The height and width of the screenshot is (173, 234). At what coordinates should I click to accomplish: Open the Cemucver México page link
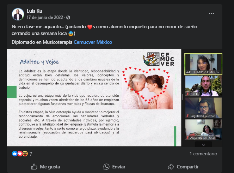pos(93,42)
